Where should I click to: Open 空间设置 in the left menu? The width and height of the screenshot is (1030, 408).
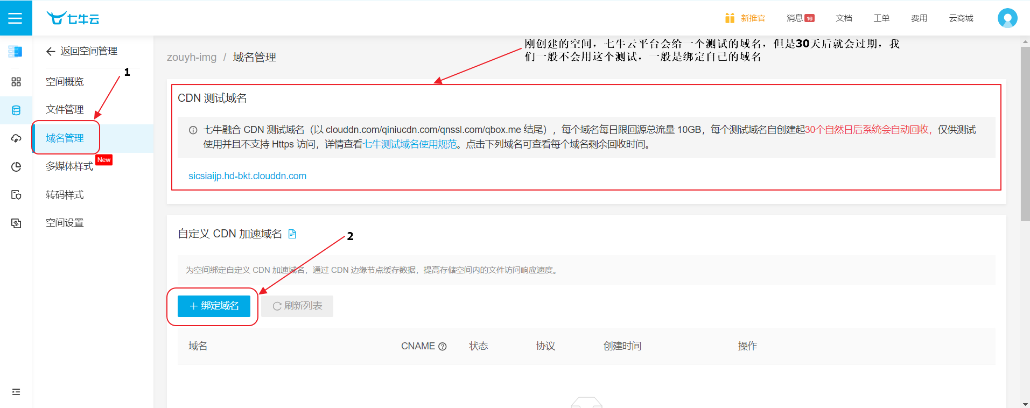pos(65,223)
